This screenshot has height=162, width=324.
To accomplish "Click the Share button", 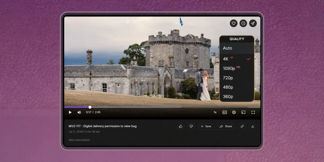I will (x=226, y=126).
